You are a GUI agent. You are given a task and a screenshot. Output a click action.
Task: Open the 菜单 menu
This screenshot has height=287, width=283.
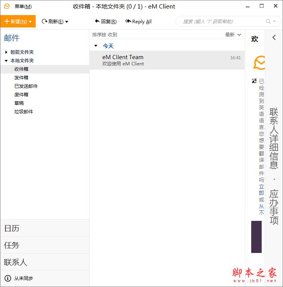coord(23,6)
